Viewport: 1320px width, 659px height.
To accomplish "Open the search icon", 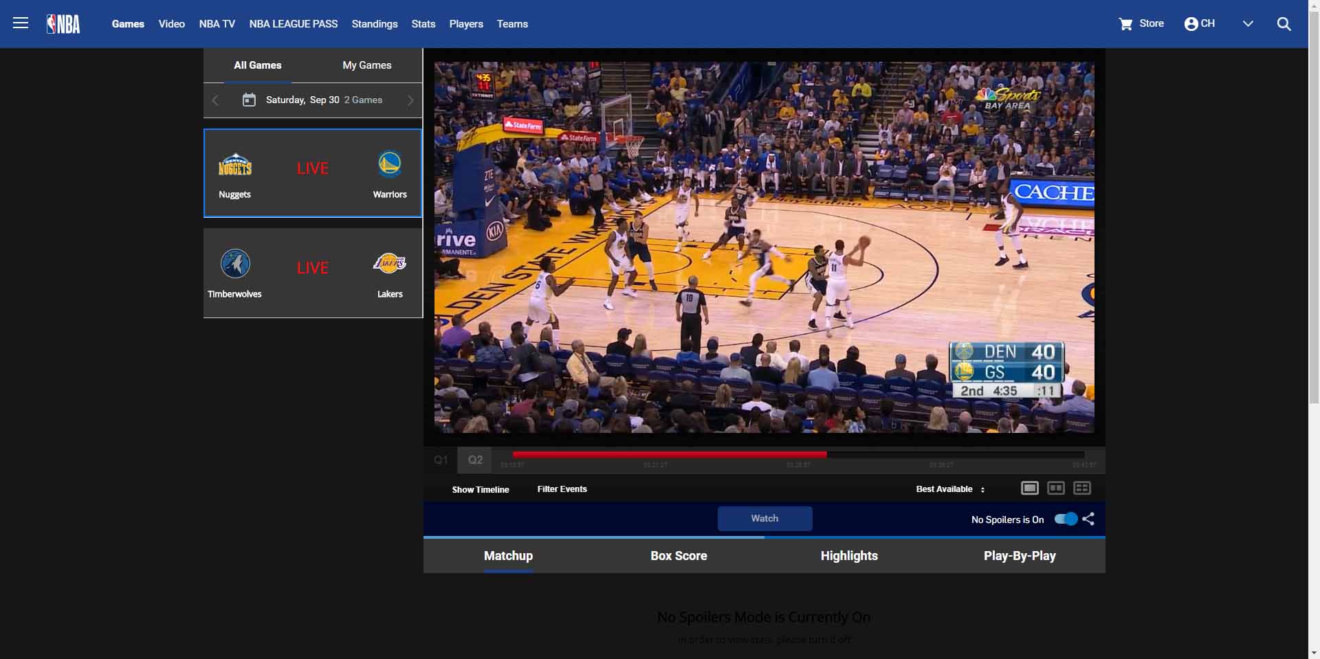I will 1284,23.
